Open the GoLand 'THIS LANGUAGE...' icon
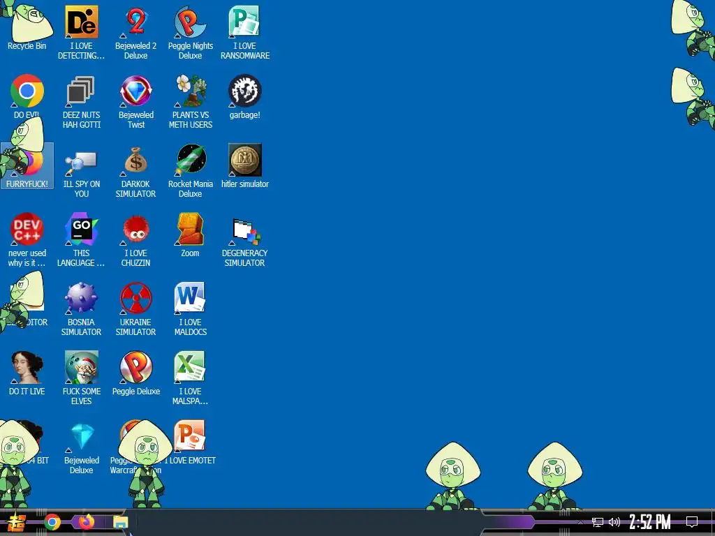Screen dimensions: 715x536 81,239
